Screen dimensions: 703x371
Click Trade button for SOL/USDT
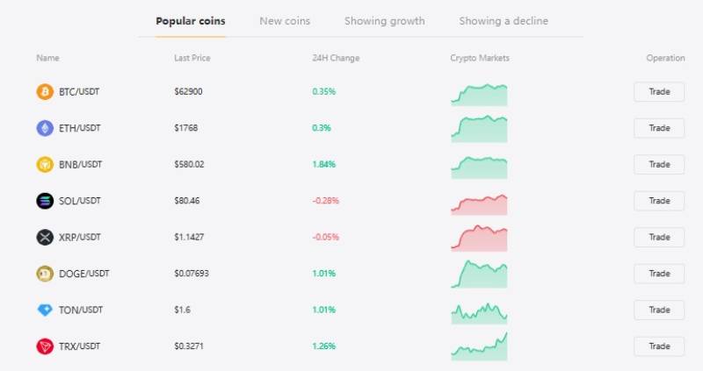[x=659, y=201]
